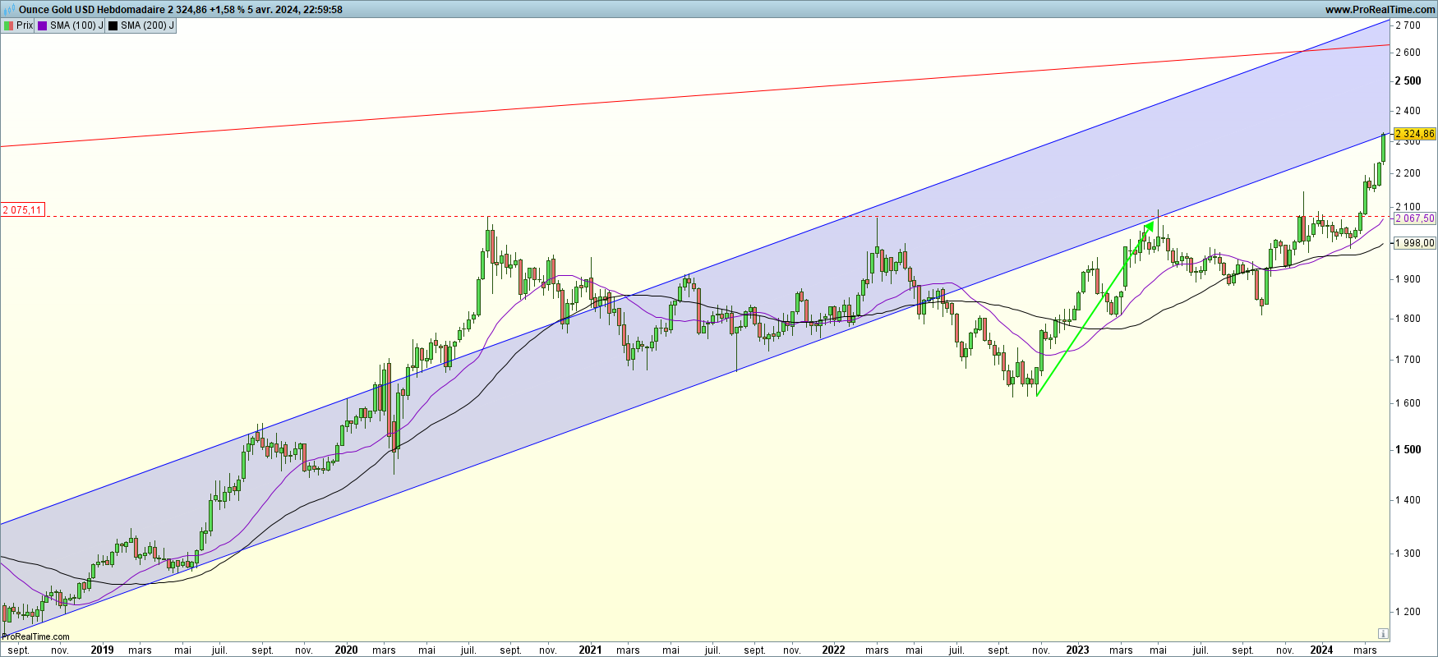Click the 2 500 mark on price axis

(1408, 80)
